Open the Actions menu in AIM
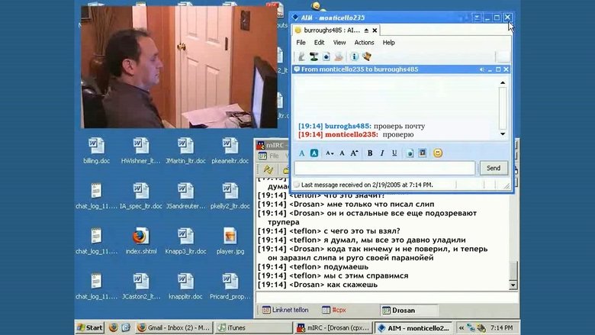Screen dimensions: 595x335 tap(364, 43)
